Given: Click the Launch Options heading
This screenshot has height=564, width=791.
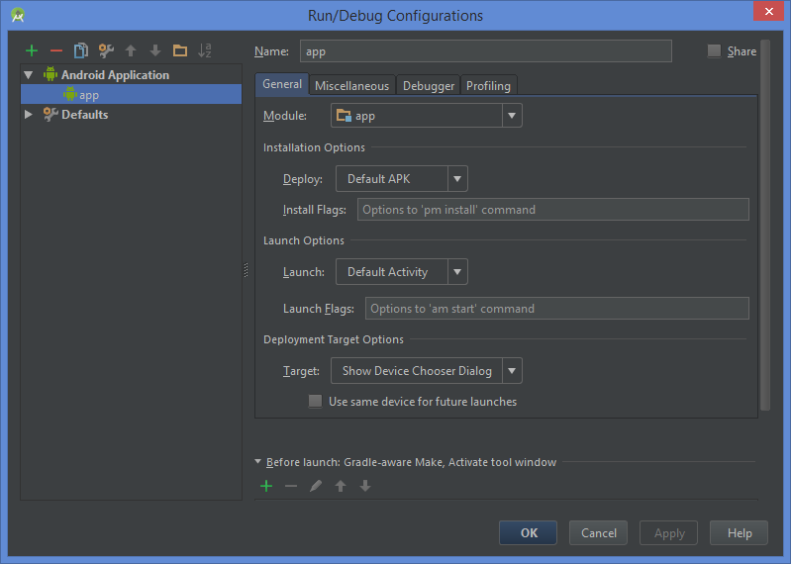Looking at the screenshot, I should pyautogui.click(x=304, y=240).
